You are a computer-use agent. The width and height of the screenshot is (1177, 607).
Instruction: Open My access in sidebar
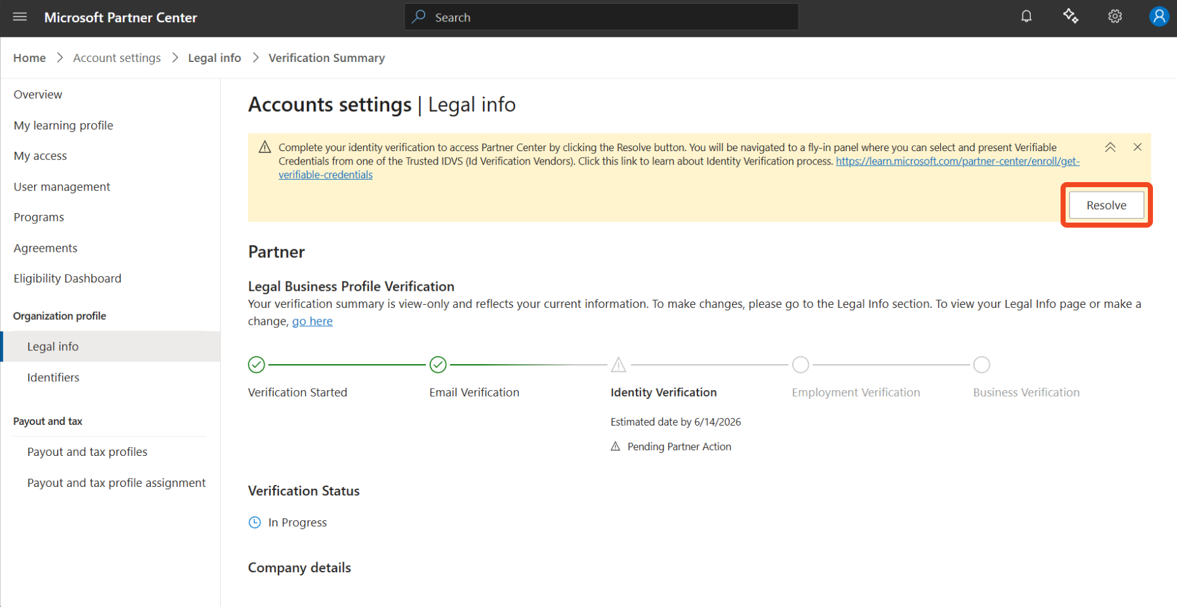click(40, 156)
